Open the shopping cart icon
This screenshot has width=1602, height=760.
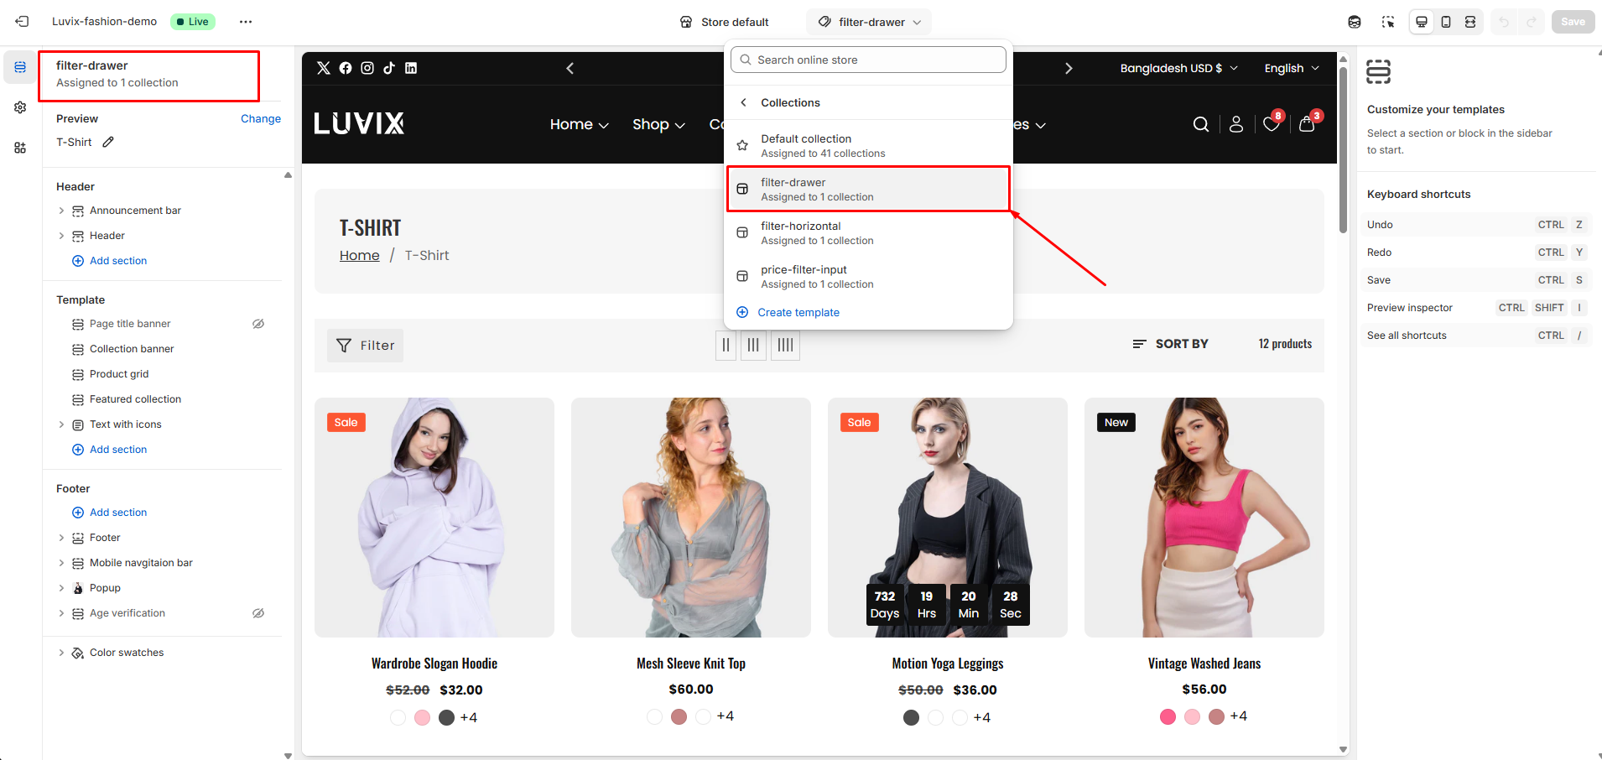click(x=1306, y=124)
